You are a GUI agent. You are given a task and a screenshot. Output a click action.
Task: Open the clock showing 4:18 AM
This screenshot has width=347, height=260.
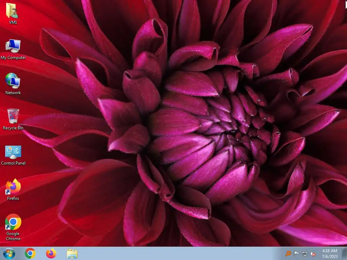[329, 254]
